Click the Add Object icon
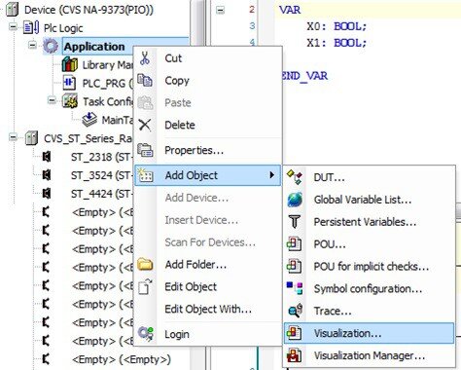Viewport: 461px width, 370px height. [x=145, y=175]
